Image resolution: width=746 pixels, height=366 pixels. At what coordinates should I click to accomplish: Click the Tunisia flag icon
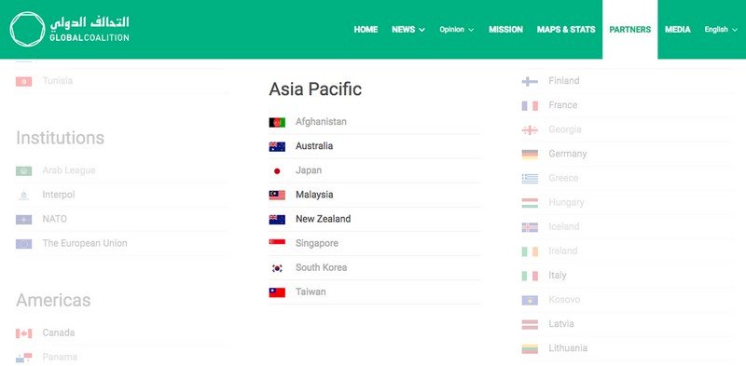24,81
